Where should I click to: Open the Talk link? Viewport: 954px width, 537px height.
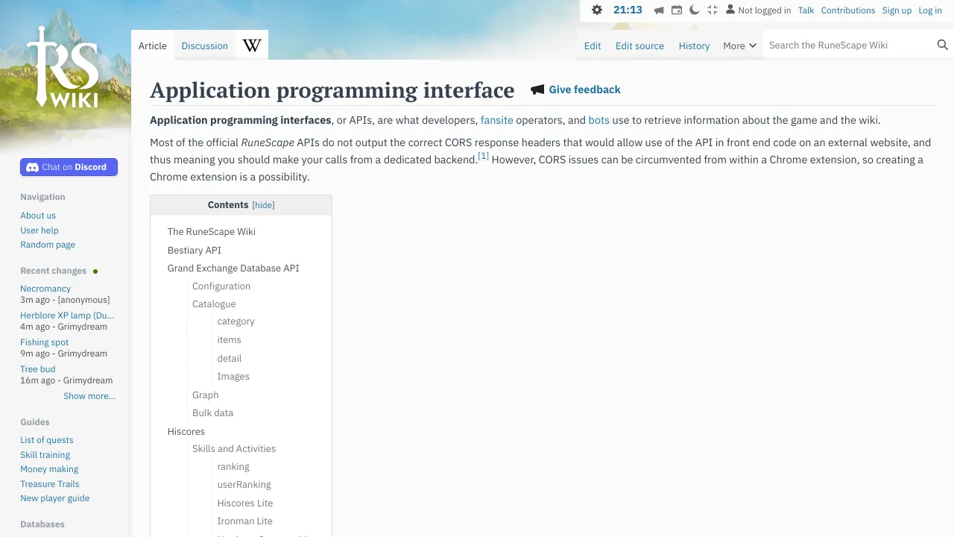[806, 10]
